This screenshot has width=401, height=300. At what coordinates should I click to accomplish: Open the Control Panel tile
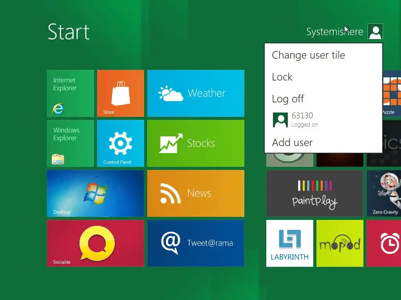pos(121,143)
